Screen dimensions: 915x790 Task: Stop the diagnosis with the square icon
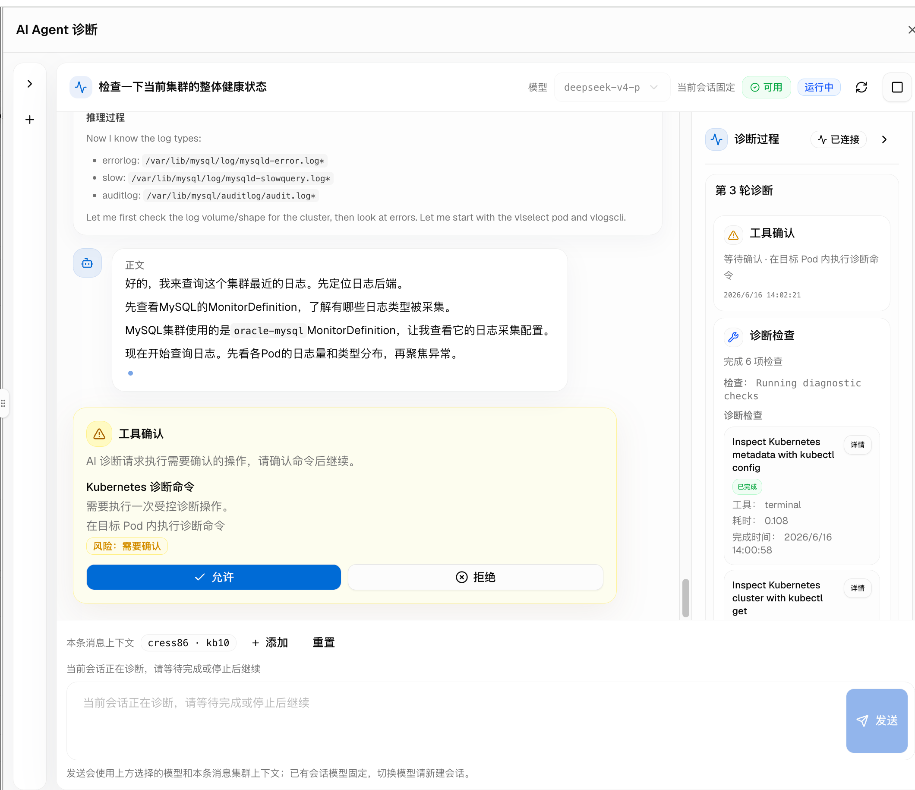click(x=896, y=88)
